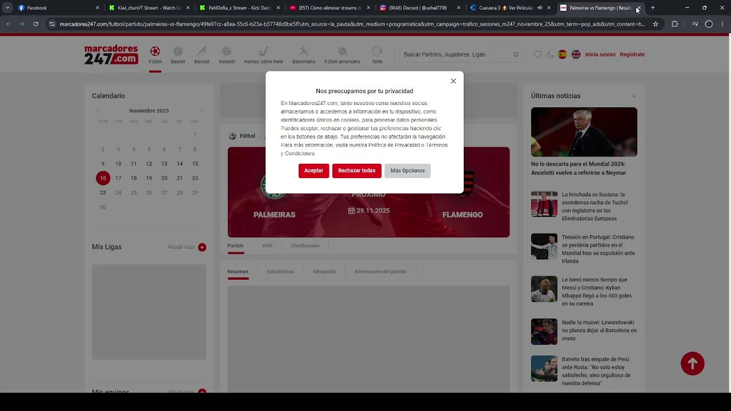Open Lewandowski Barcelona article
The height and width of the screenshot is (411, 731).
coord(599,331)
